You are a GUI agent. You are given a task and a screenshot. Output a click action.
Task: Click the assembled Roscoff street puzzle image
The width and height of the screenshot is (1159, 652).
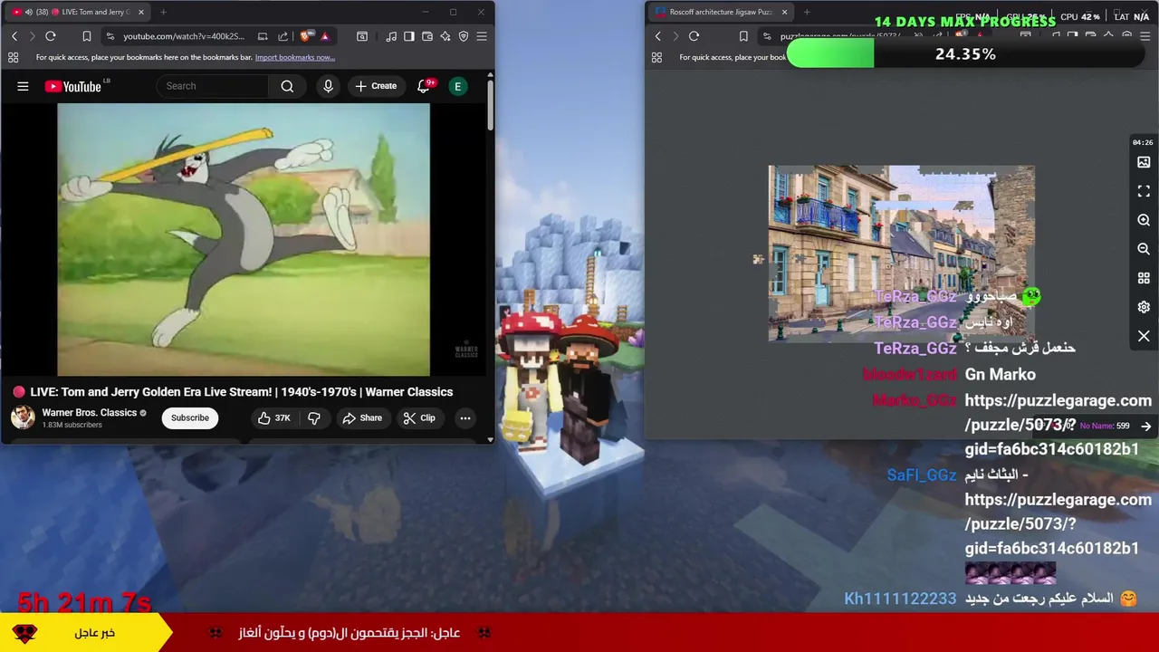click(901, 253)
